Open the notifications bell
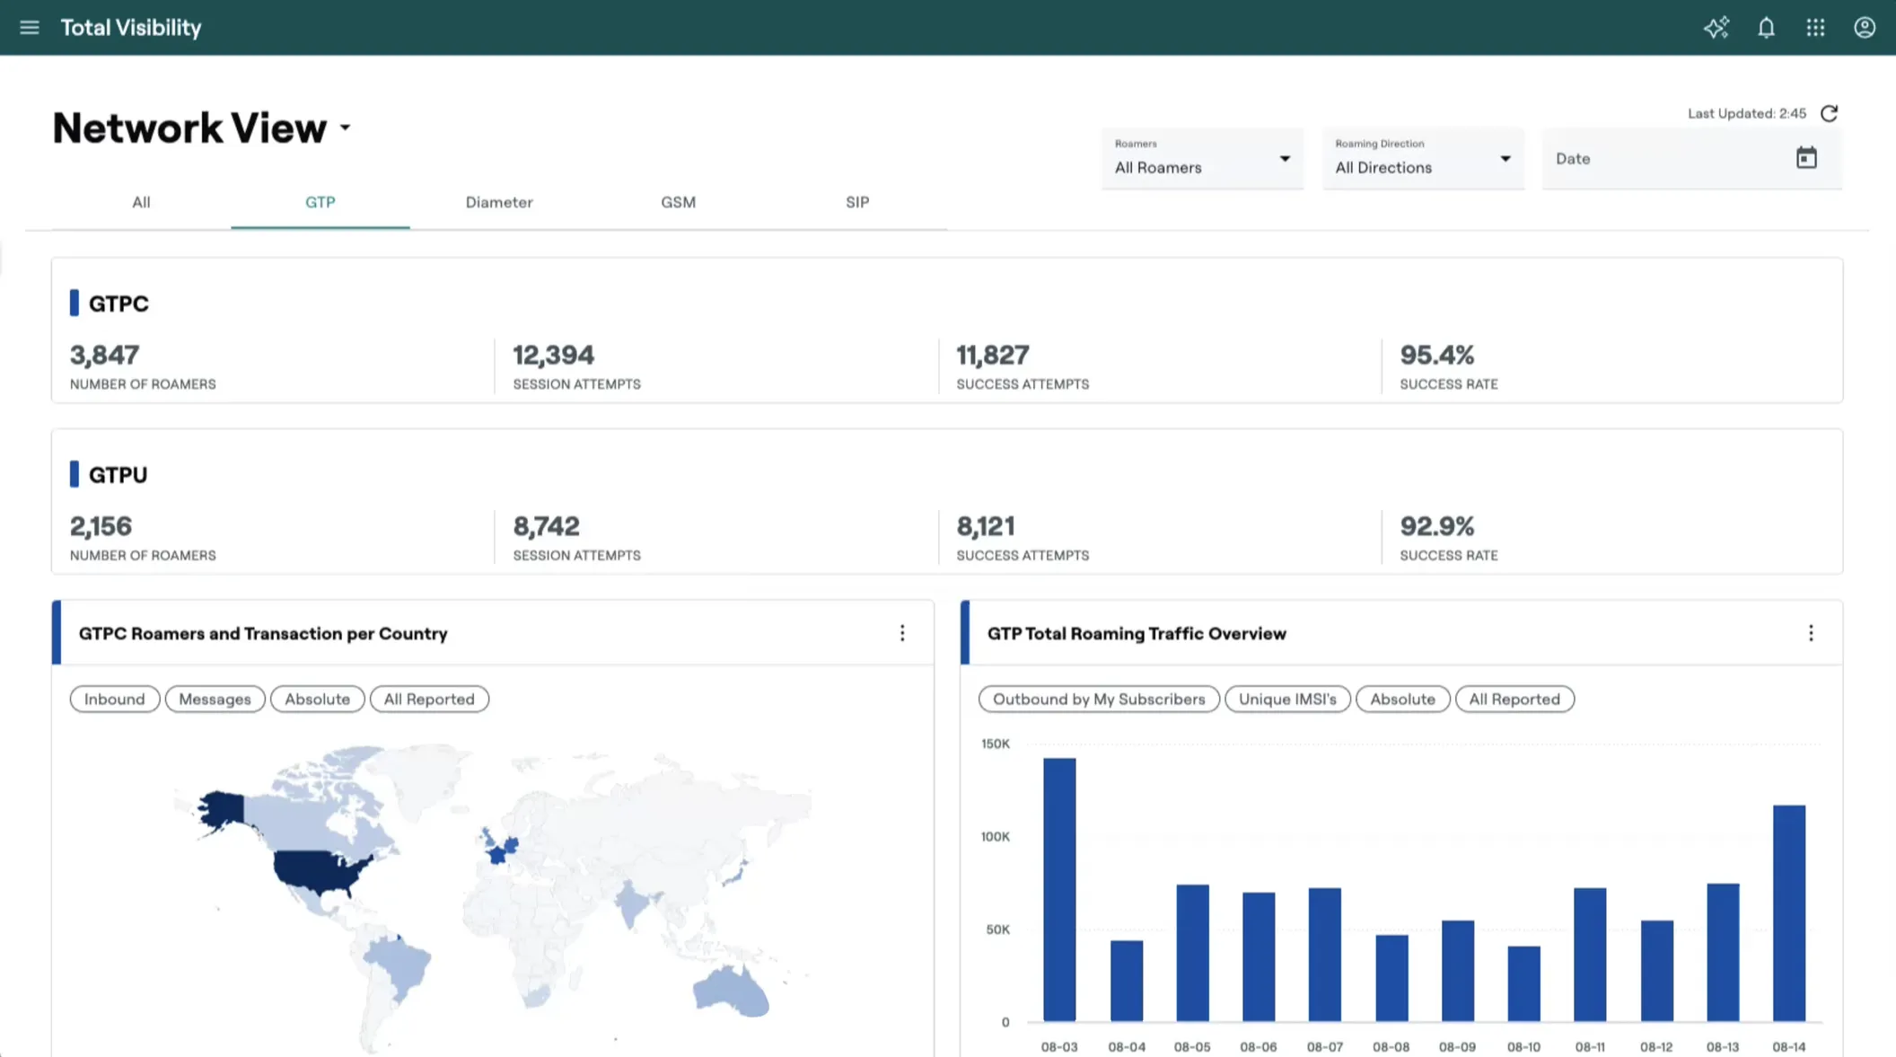This screenshot has height=1057, width=1896. (1766, 28)
